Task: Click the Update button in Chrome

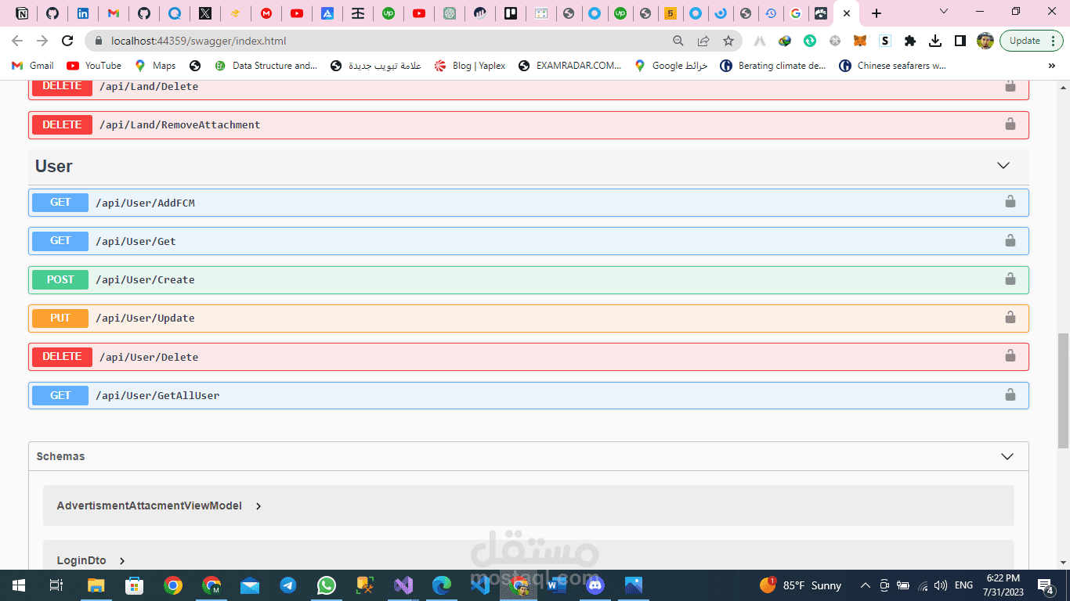Action: (x=1025, y=41)
